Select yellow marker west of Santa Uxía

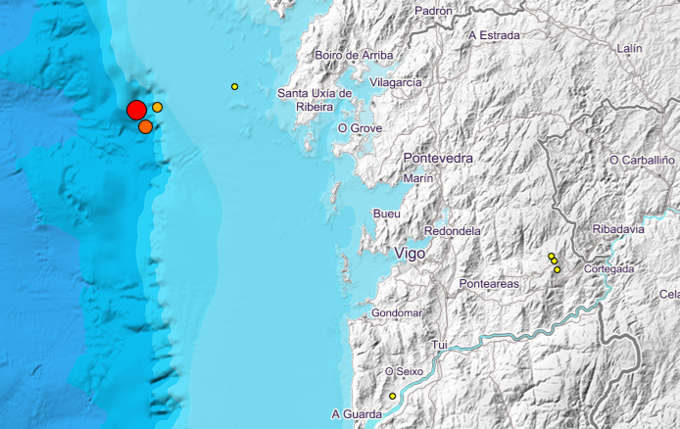click(x=234, y=86)
